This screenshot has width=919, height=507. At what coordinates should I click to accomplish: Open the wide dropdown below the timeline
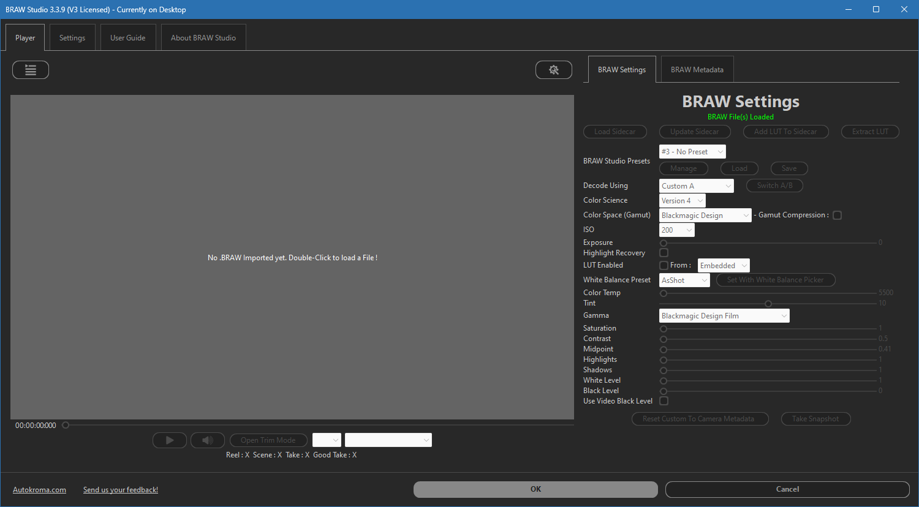pyautogui.click(x=388, y=440)
